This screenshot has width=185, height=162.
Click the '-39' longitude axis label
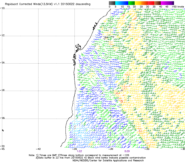pyautogui.click(x=74, y=149)
